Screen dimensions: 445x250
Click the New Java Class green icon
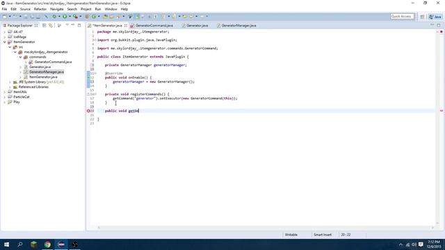coord(94,17)
